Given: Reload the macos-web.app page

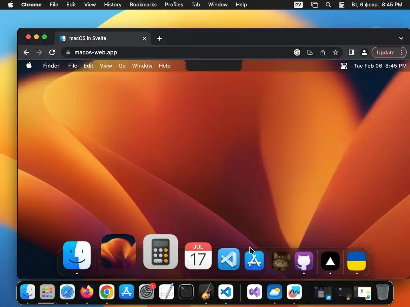Looking at the screenshot, I should pyautogui.click(x=52, y=52).
